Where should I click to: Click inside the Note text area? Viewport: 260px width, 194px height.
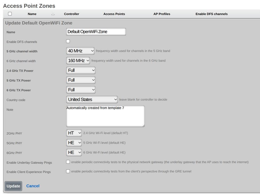pos(105,116)
